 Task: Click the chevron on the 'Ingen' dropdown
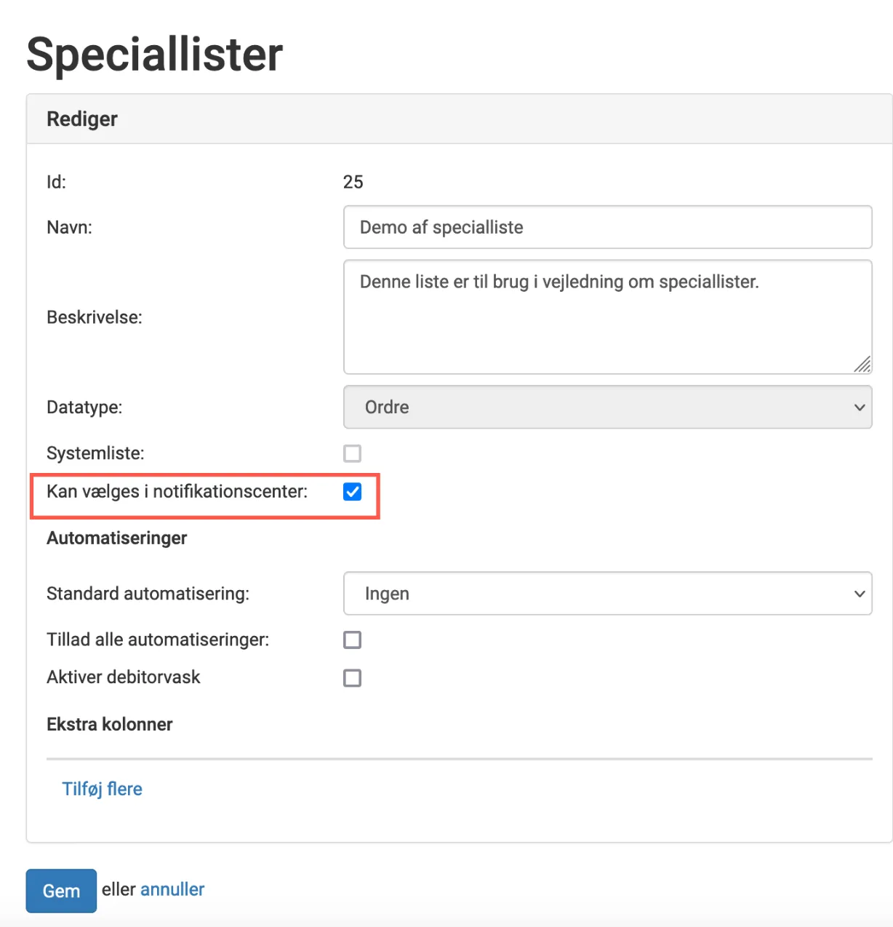tap(858, 594)
